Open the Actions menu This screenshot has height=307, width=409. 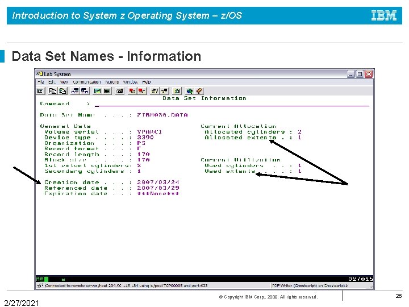112,82
